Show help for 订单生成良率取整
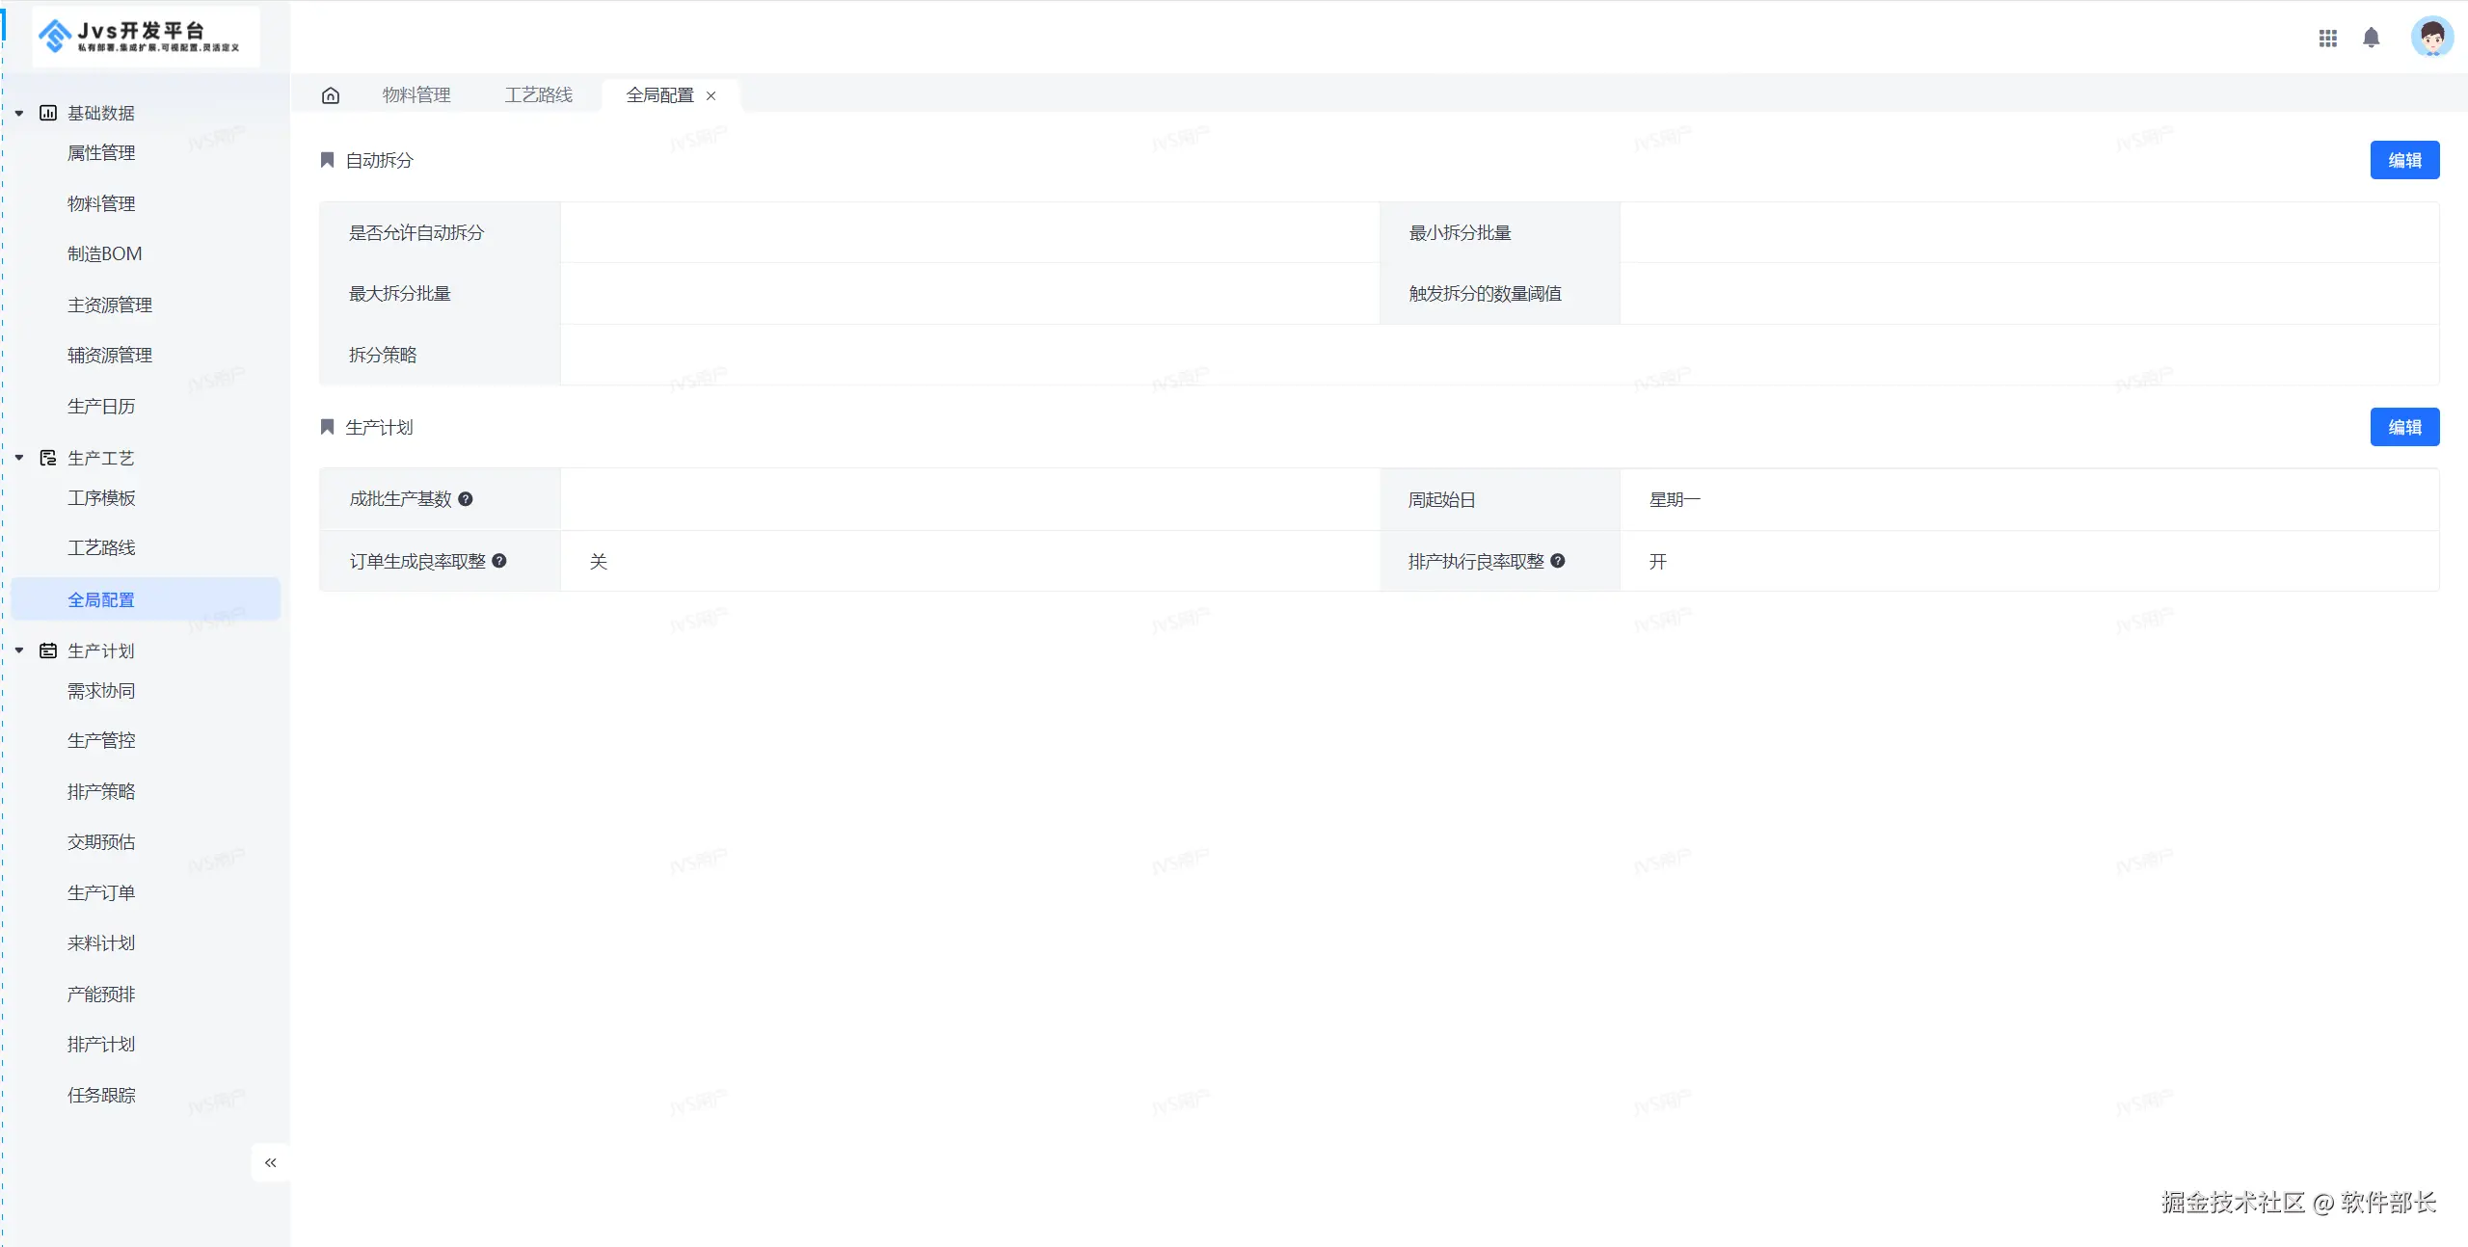2468x1247 pixels. coord(499,561)
